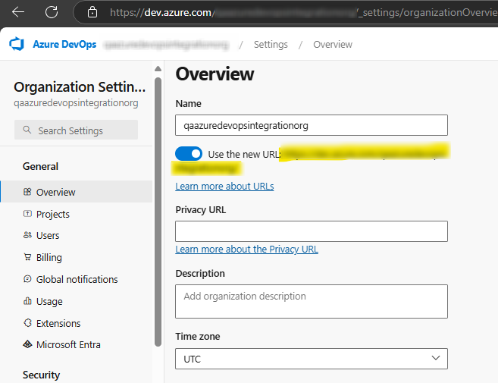The width and height of the screenshot is (498, 383).
Task: Click the Projects sidebar icon
Action: 27,215
